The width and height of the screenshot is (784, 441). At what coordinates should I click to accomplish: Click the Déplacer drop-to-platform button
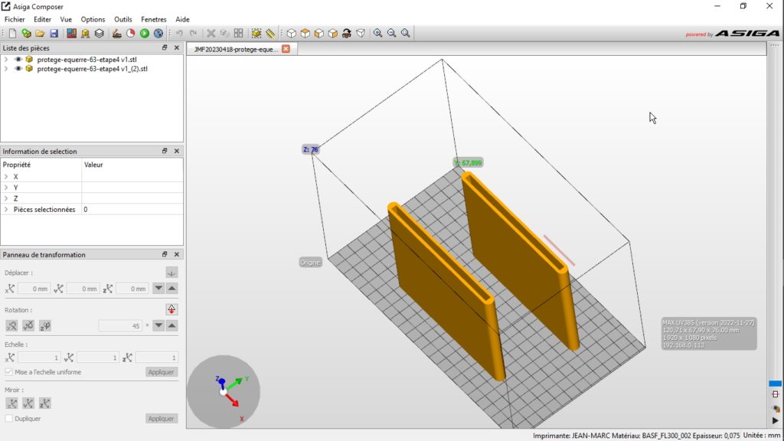[x=171, y=273]
